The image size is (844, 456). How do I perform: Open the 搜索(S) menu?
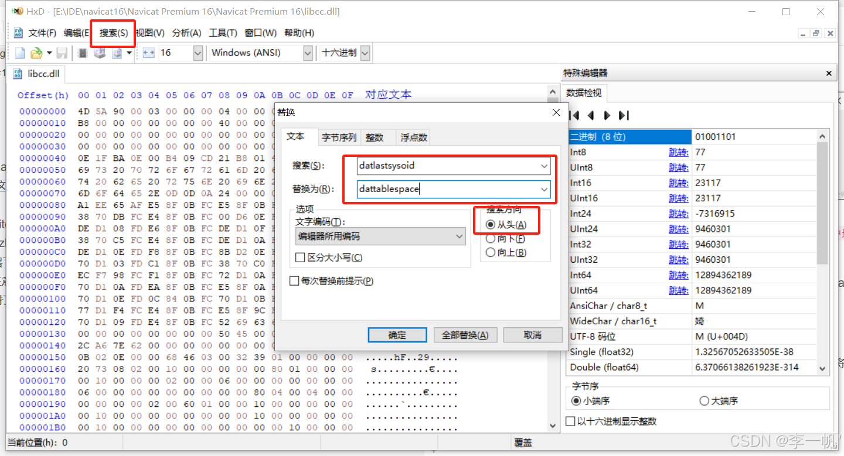click(114, 33)
